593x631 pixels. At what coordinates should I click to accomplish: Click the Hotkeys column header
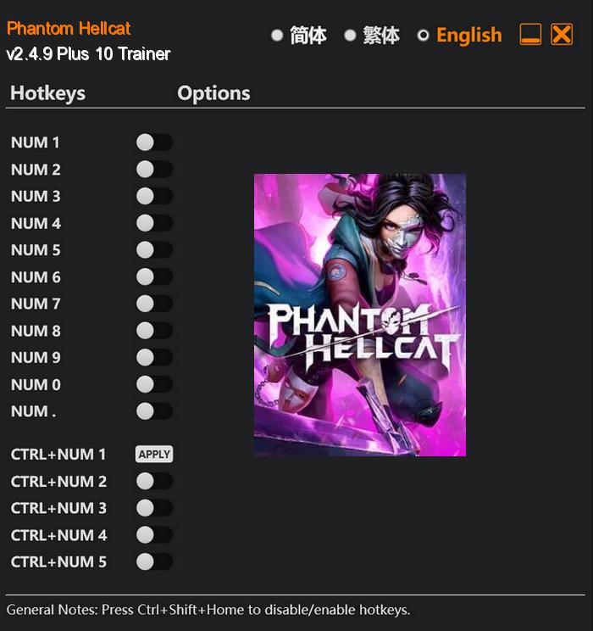point(47,93)
